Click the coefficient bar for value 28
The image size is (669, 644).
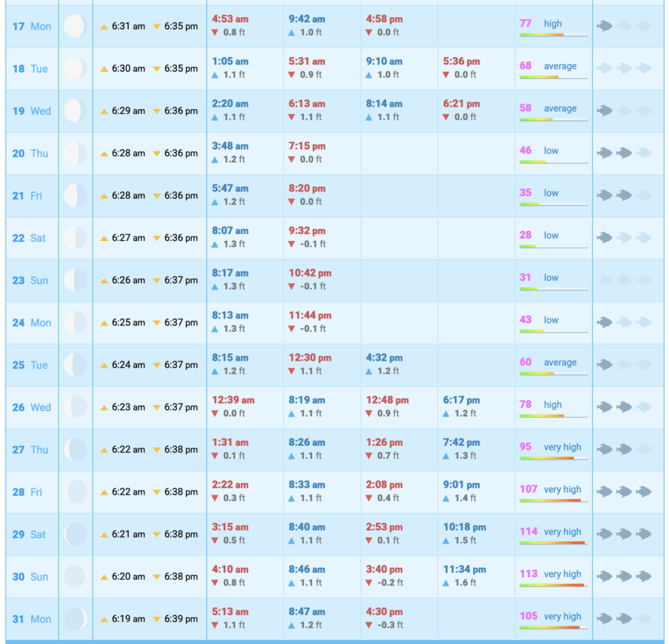[x=553, y=247]
